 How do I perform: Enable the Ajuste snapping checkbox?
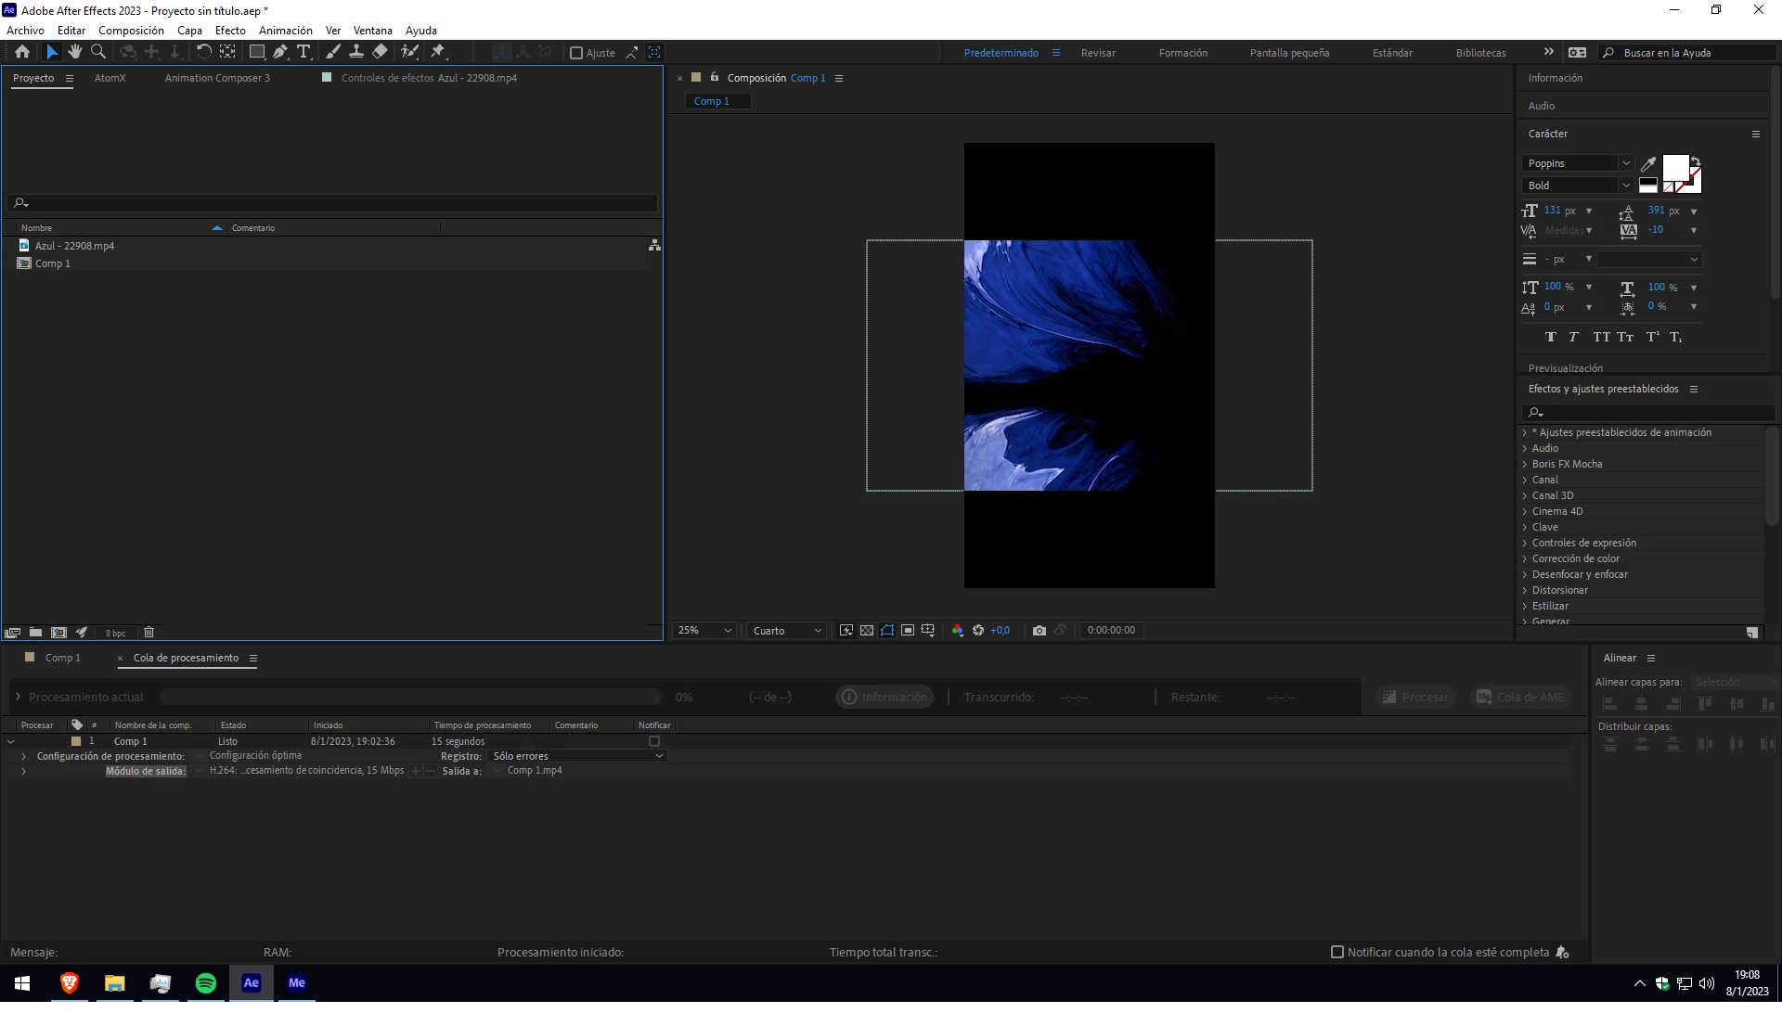(576, 54)
